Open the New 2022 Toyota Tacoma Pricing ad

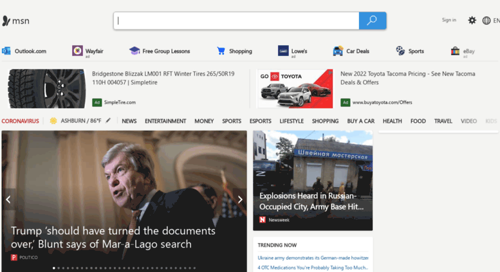tap(408, 78)
